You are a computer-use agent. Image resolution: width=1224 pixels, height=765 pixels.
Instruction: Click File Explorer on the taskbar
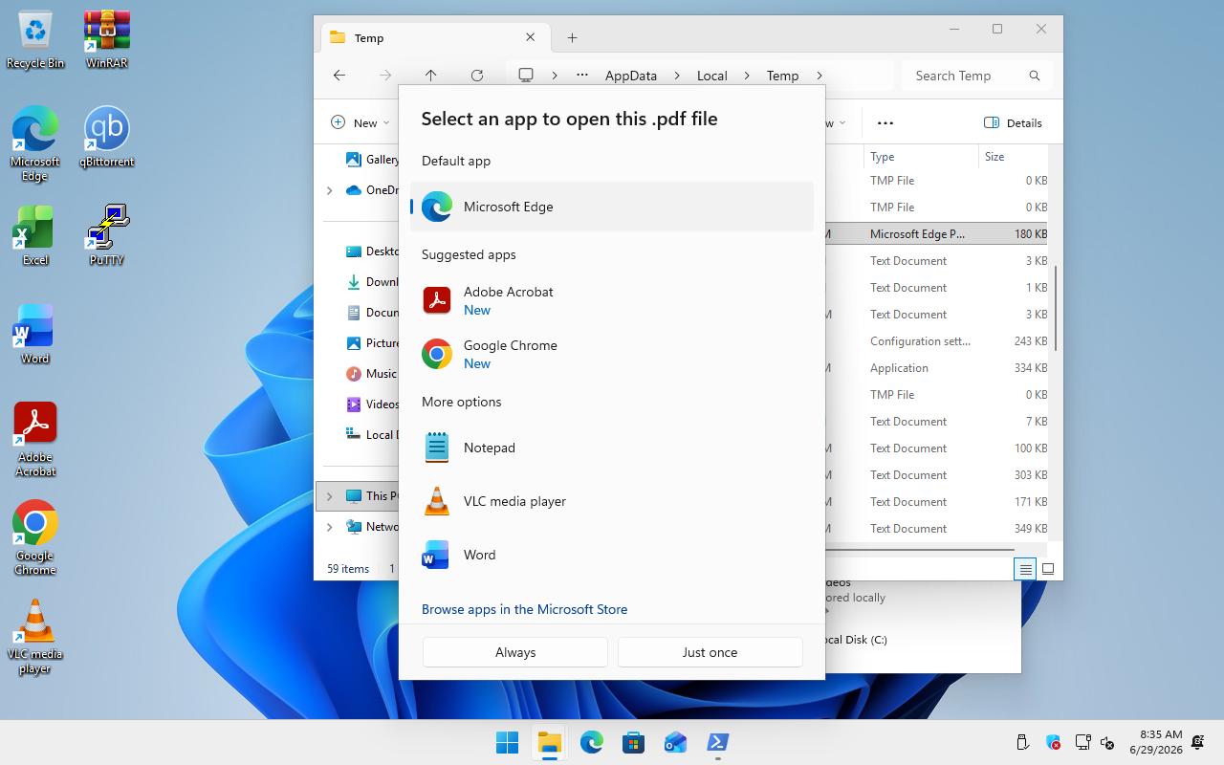549,743
